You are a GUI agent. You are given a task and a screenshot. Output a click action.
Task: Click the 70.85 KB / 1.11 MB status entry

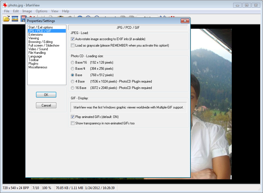(69, 188)
